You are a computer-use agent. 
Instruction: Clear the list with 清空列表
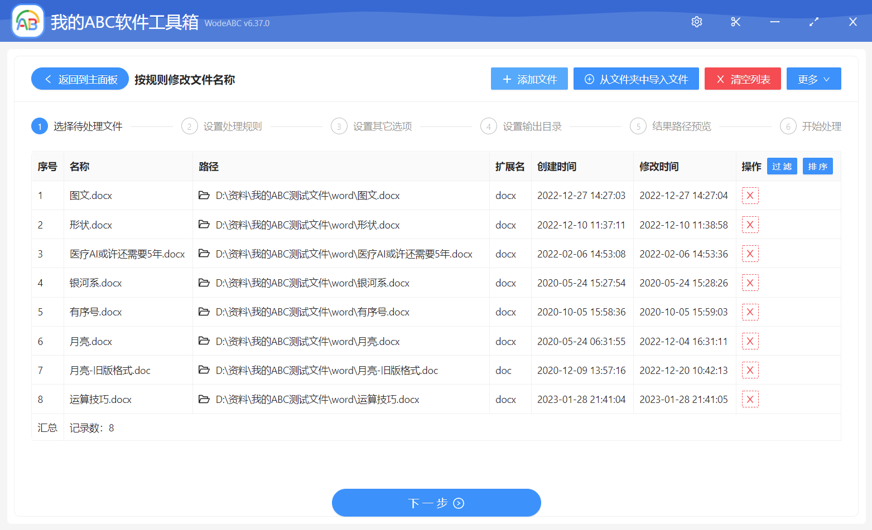click(x=742, y=79)
